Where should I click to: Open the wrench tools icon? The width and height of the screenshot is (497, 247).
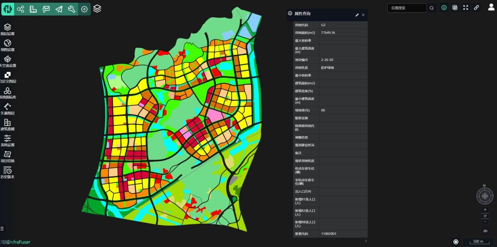pyautogui.click(x=72, y=9)
